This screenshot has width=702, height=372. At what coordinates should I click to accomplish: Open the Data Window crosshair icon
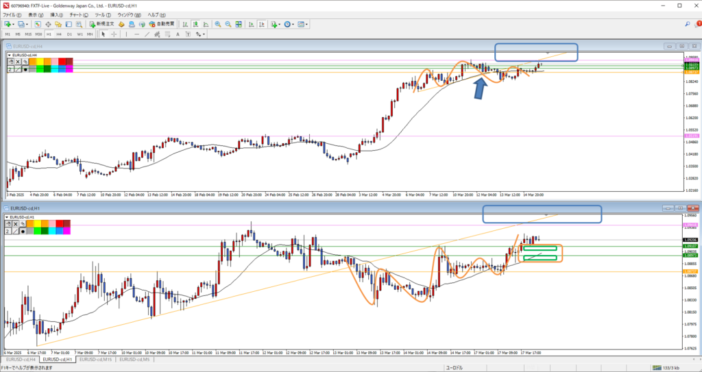48,24
